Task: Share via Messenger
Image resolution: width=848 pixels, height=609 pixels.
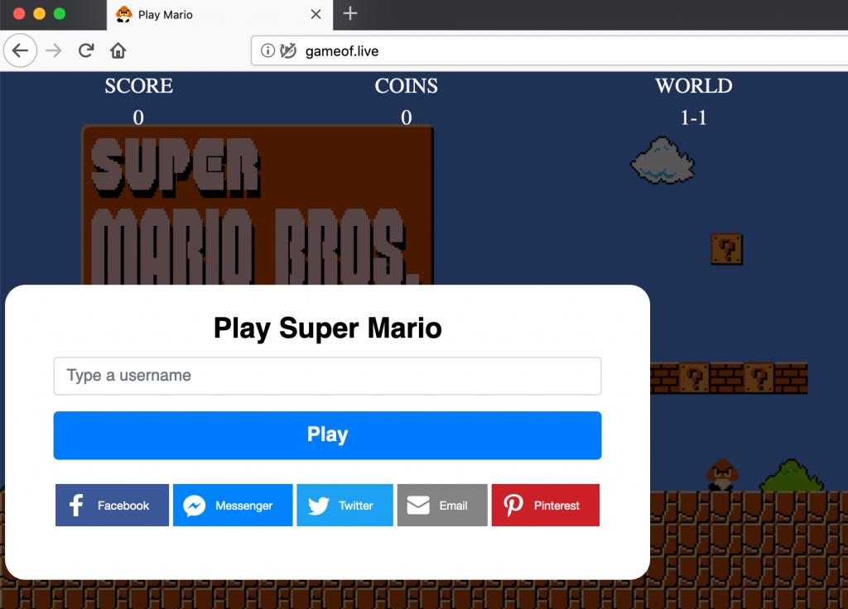Action: [233, 506]
